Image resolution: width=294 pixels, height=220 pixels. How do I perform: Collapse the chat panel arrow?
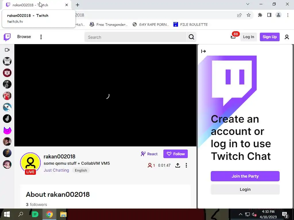tap(204, 51)
